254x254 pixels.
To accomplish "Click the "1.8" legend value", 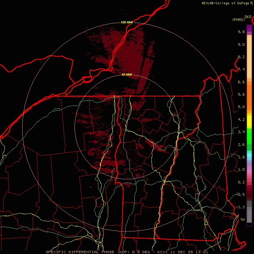I will (x=241, y=157).
